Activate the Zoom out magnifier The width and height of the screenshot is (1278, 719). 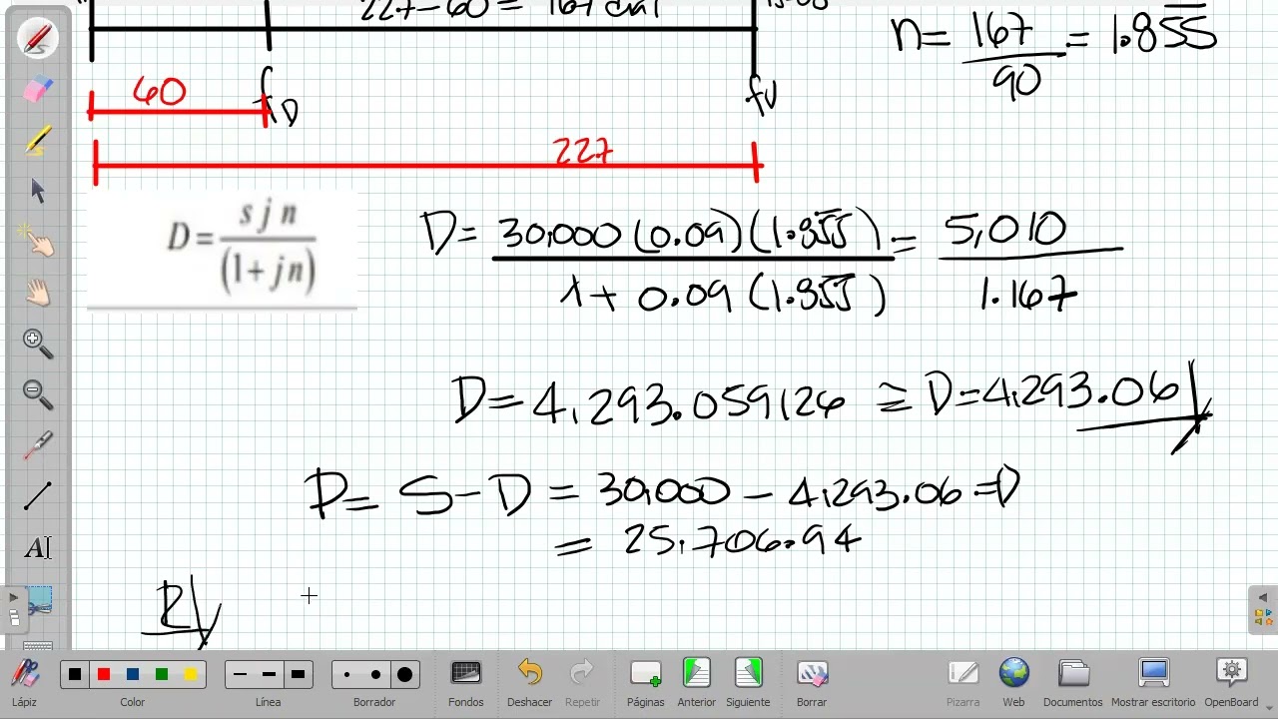(38, 394)
